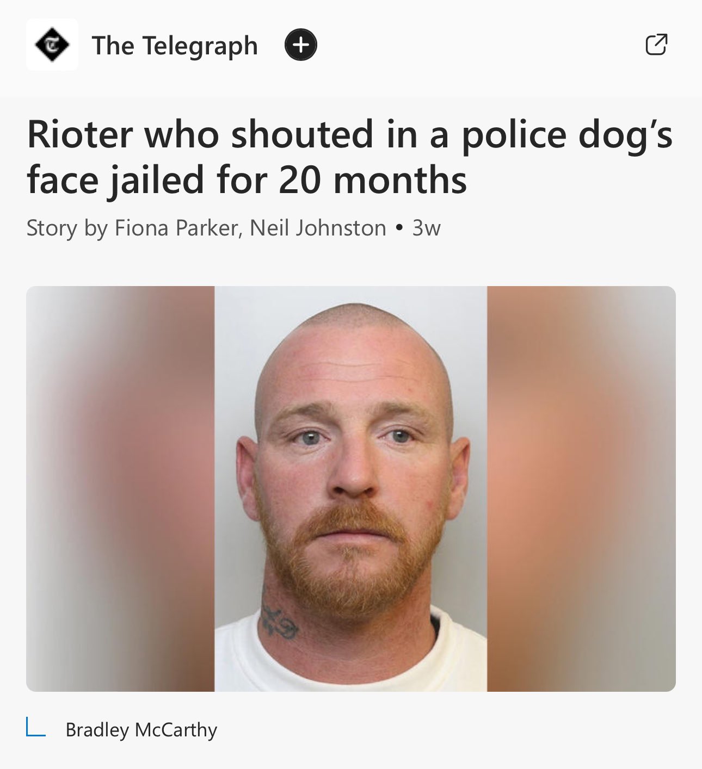Click the 3w timestamp
Image resolution: width=702 pixels, height=769 pixels.
[x=426, y=228]
